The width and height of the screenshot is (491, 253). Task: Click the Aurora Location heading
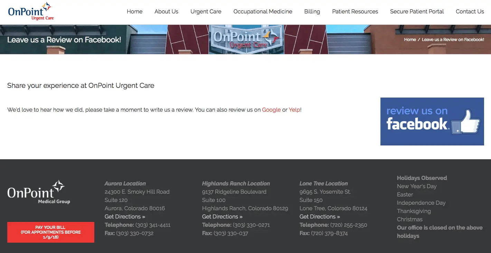[125, 183]
